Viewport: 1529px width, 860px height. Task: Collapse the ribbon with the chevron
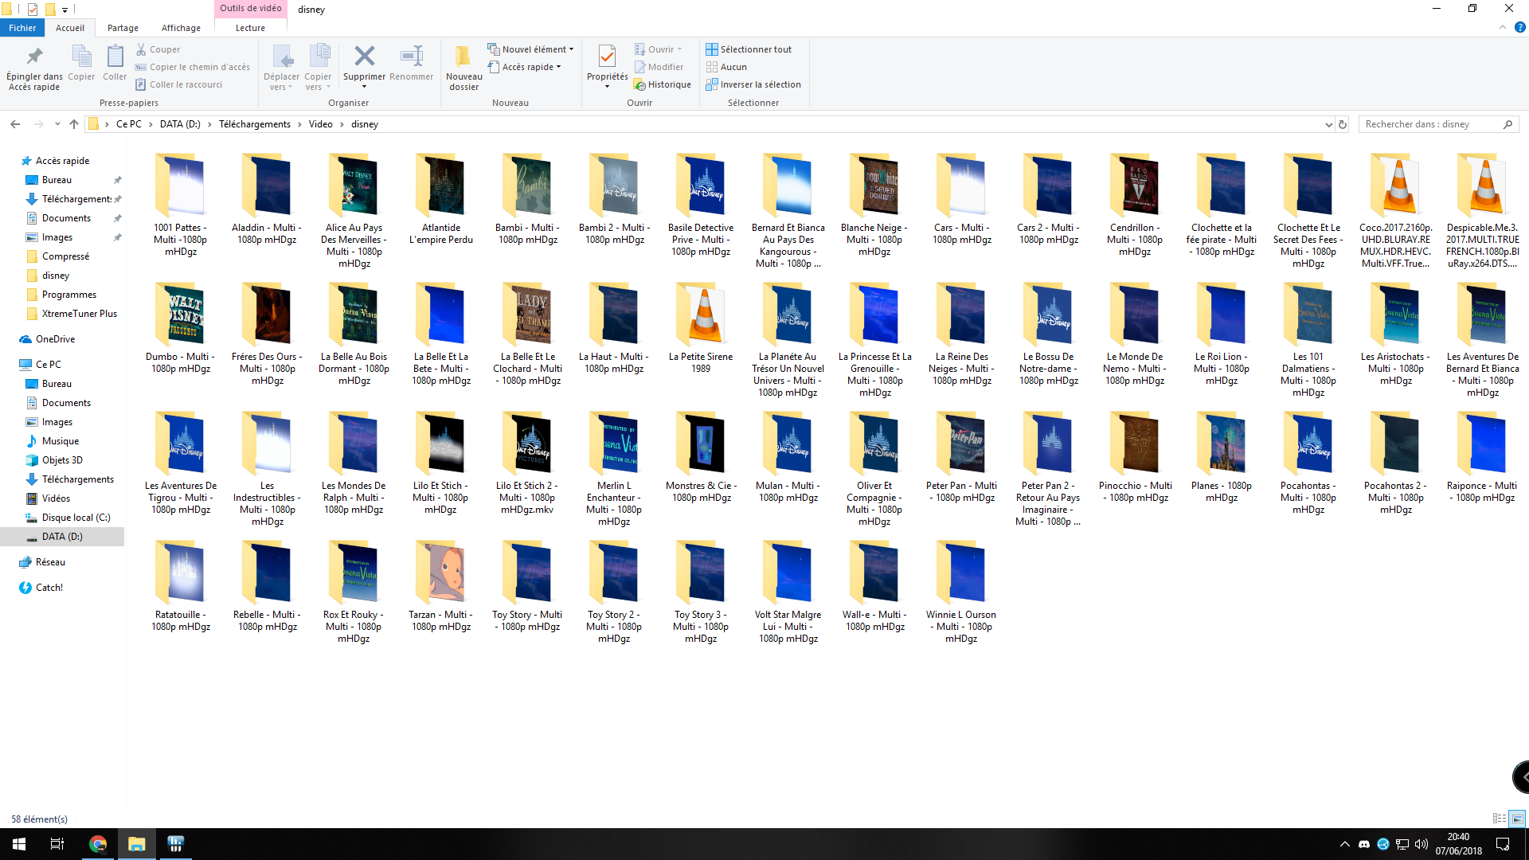pyautogui.click(x=1503, y=27)
